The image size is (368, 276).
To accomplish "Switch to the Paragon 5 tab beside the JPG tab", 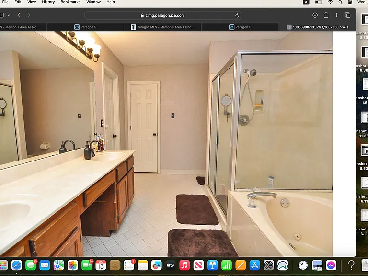I will coord(240,27).
